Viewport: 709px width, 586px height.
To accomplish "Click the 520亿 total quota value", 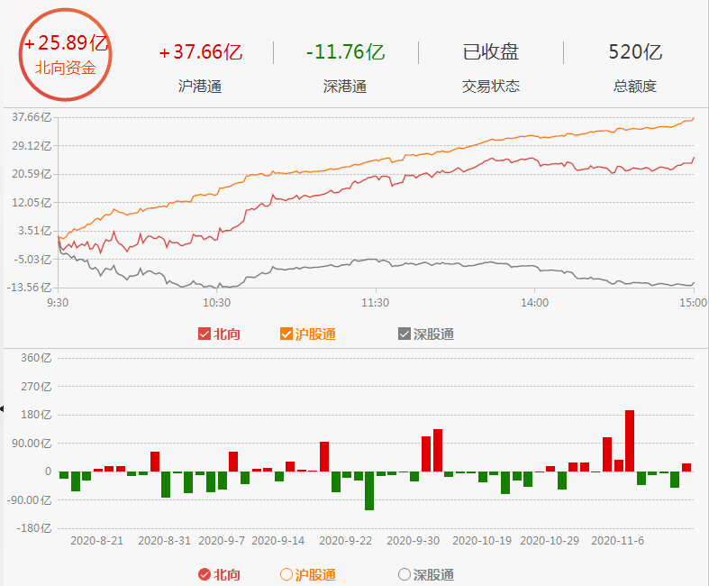I will coord(635,52).
